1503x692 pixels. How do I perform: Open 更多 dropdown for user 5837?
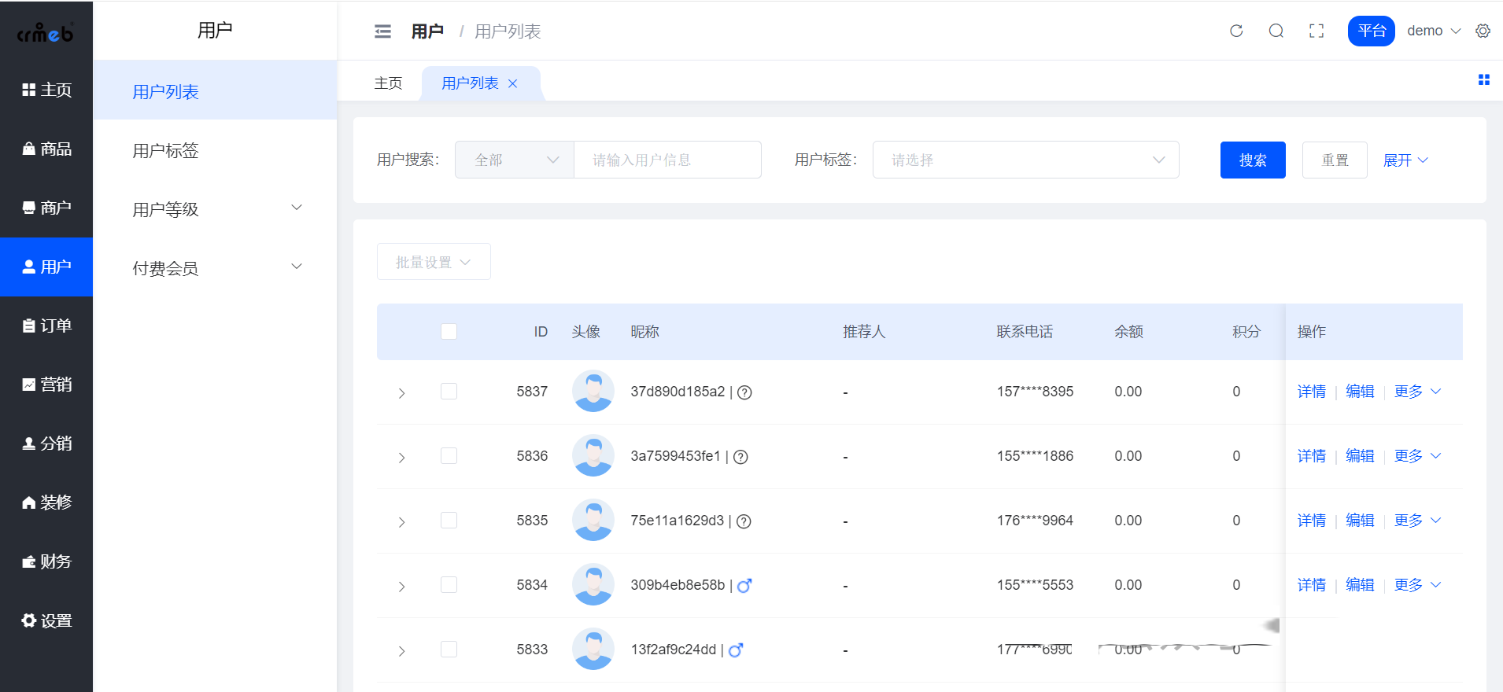click(1416, 392)
